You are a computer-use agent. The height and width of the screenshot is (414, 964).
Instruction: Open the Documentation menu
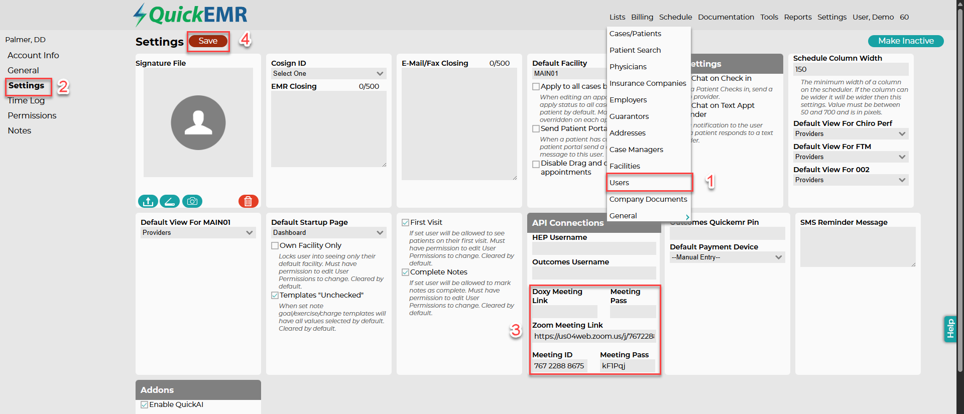click(x=726, y=17)
